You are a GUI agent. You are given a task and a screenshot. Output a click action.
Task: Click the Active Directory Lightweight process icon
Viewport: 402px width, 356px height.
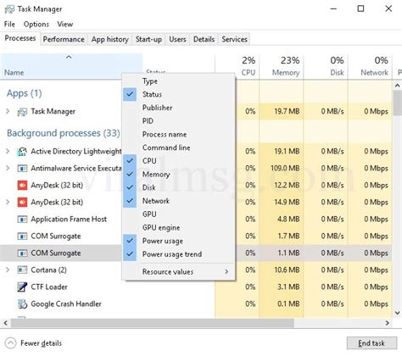[22, 152]
